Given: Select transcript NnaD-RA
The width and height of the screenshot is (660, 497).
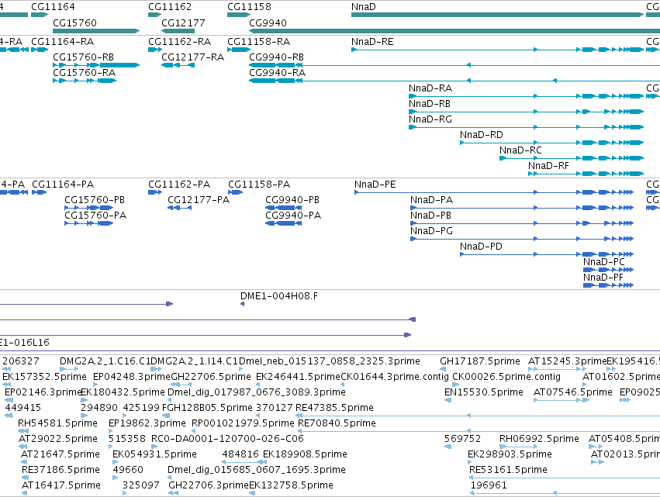Looking at the screenshot, I should click(526, 96).
